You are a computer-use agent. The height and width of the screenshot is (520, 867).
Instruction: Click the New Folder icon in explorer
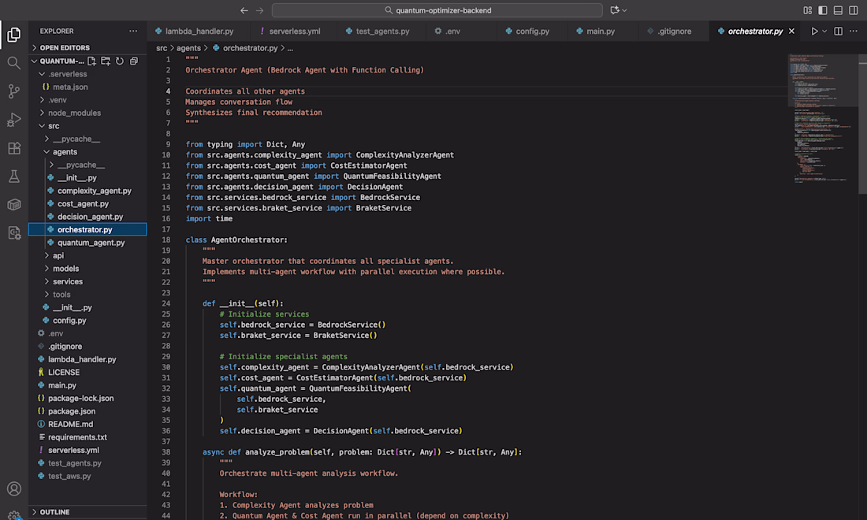click(x=106, y=61)
